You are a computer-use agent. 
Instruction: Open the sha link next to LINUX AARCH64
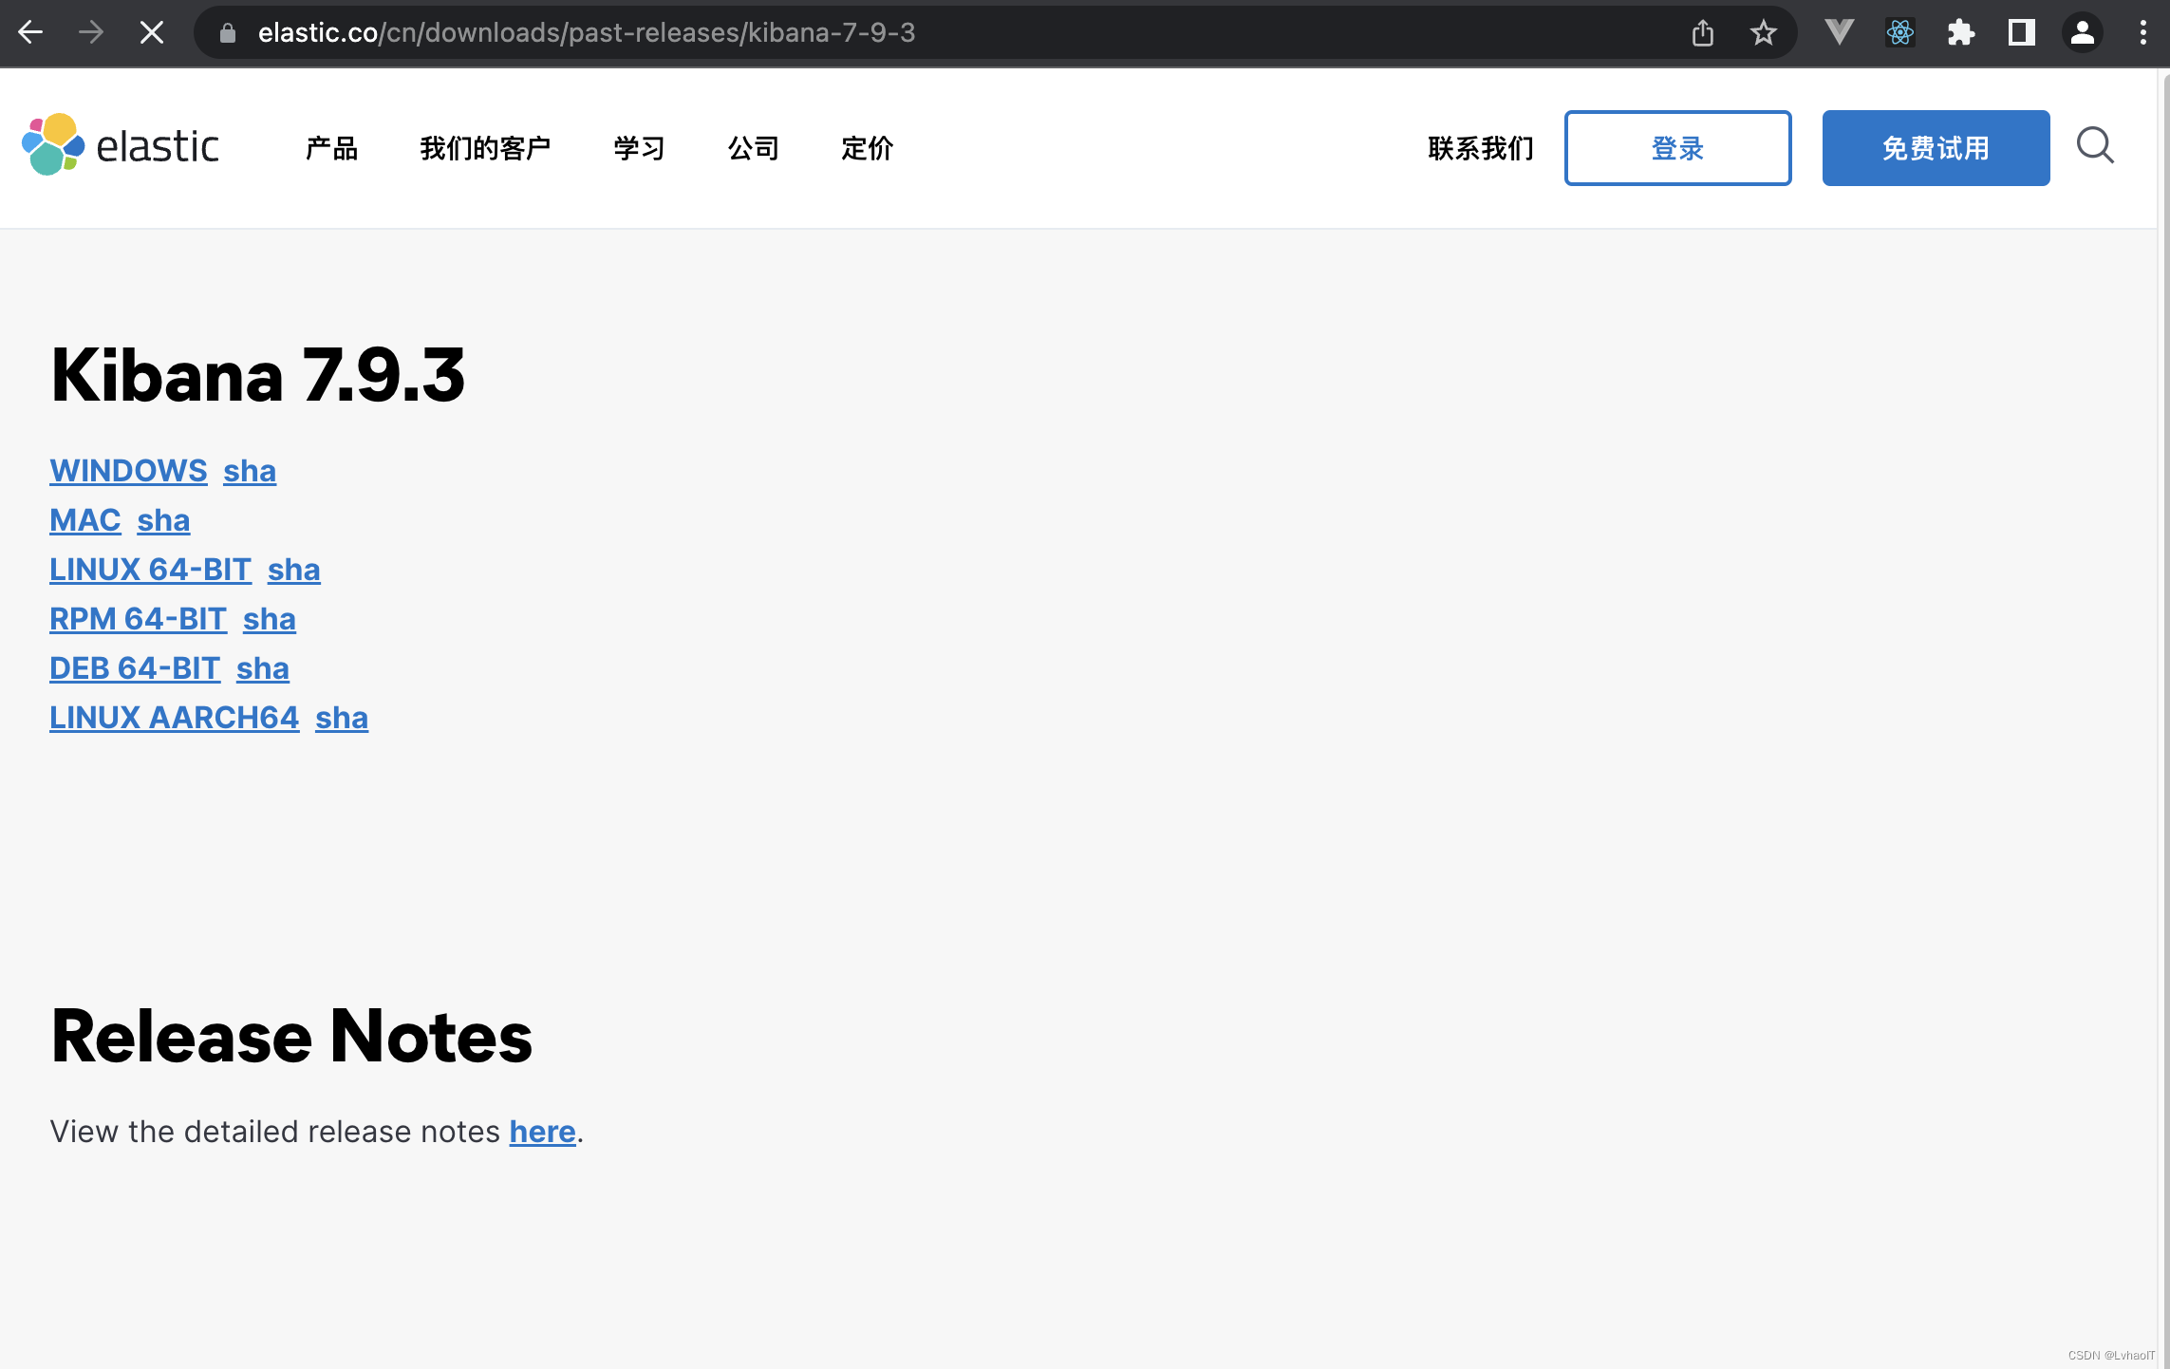tap(342, 718)
